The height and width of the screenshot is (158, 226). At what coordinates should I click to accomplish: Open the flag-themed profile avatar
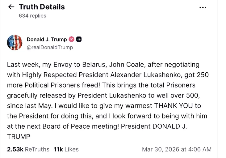[15, 43]
